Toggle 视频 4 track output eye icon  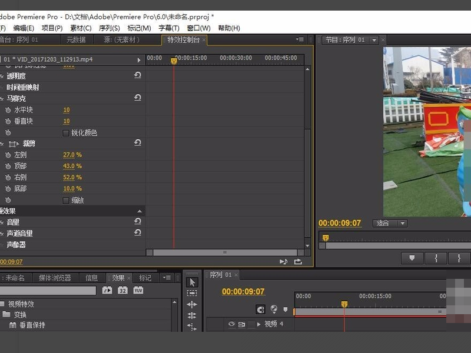click(231, 324)
